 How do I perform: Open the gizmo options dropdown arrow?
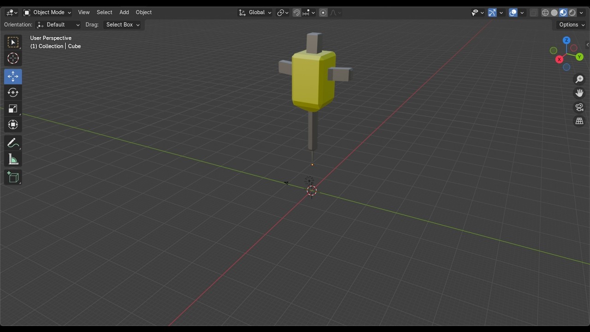coord(501,12)
